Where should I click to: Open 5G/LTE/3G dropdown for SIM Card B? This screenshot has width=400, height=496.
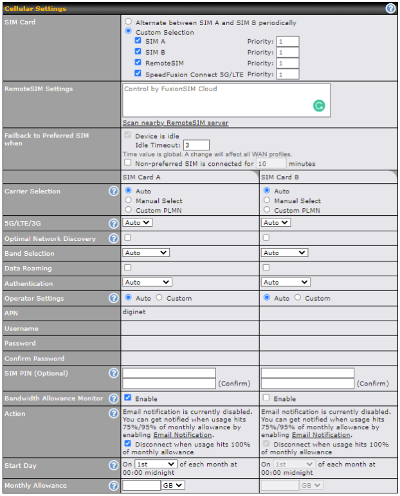coord(276,223)
